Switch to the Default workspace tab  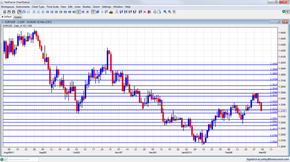[x=7, y=17]
